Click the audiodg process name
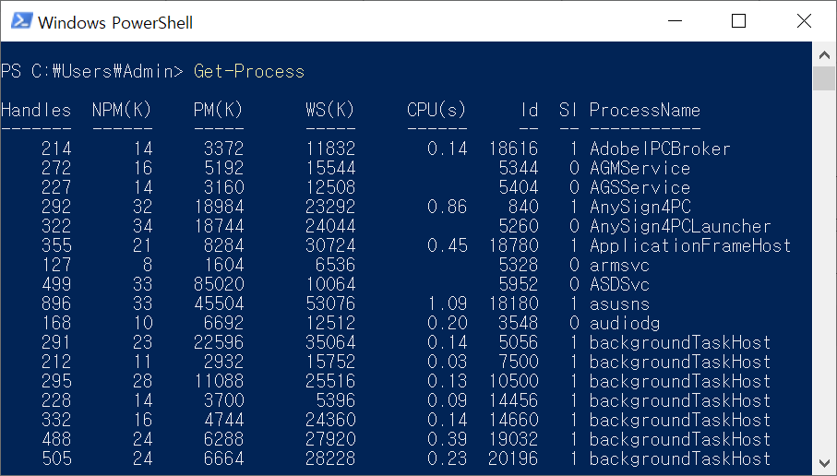The height and width of the screenshot is (476, 837). pos(625,324)
